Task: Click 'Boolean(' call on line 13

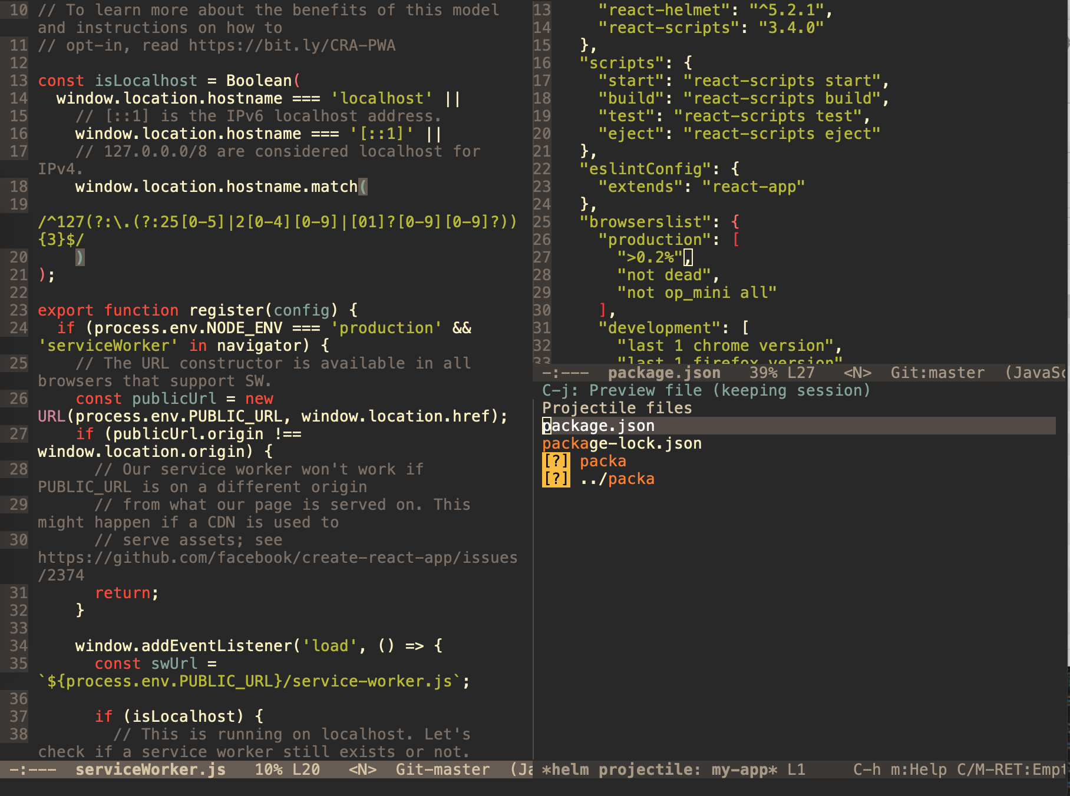Action: pos(263,81)
